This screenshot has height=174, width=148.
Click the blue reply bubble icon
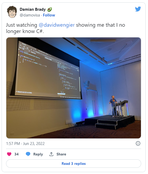pyautogui.click(x=28, y=154)
